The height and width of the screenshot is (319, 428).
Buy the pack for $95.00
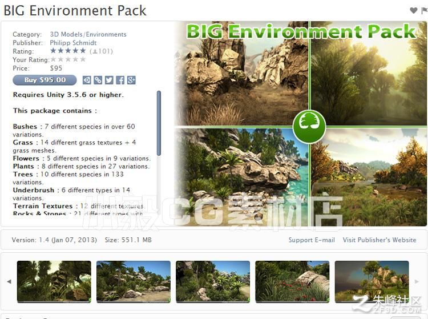click(45, 80)
